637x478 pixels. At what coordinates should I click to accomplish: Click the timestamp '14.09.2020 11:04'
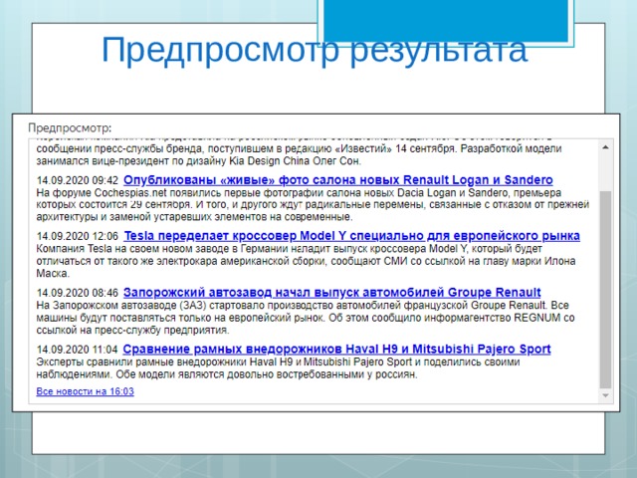(x=78, y=350)
